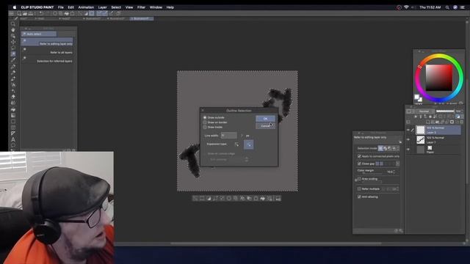The image size is (470, 264).
Task: Toggle visibility of the Paper layer
Action: pyautogui.click(x=408, y=149)
